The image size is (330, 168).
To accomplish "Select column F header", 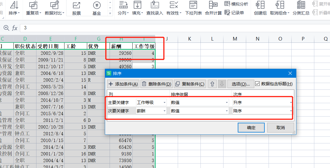I will pos(76,39).
